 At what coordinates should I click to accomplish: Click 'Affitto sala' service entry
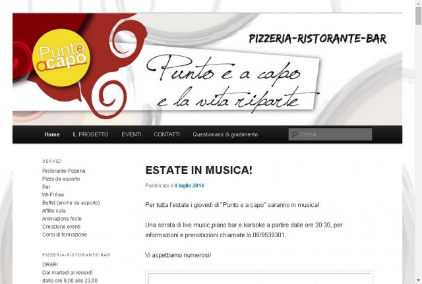point(54,211)
